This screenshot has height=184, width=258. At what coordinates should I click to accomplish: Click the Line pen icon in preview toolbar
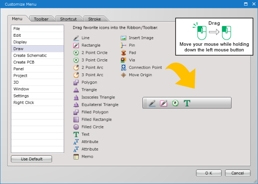point(152,103)
